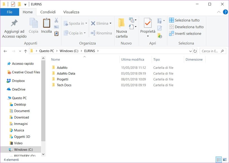Open the Proprietà checkmark icon
Image resolution: width=229 pixels, height=163 pixels.
coord(147,23)
